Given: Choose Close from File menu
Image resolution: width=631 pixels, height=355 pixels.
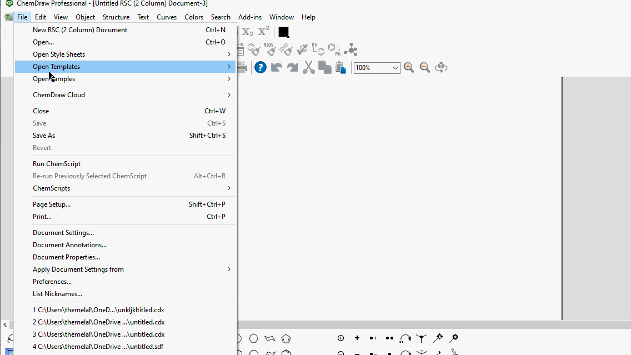Looking at the screenshot, I should coord(125,111).
